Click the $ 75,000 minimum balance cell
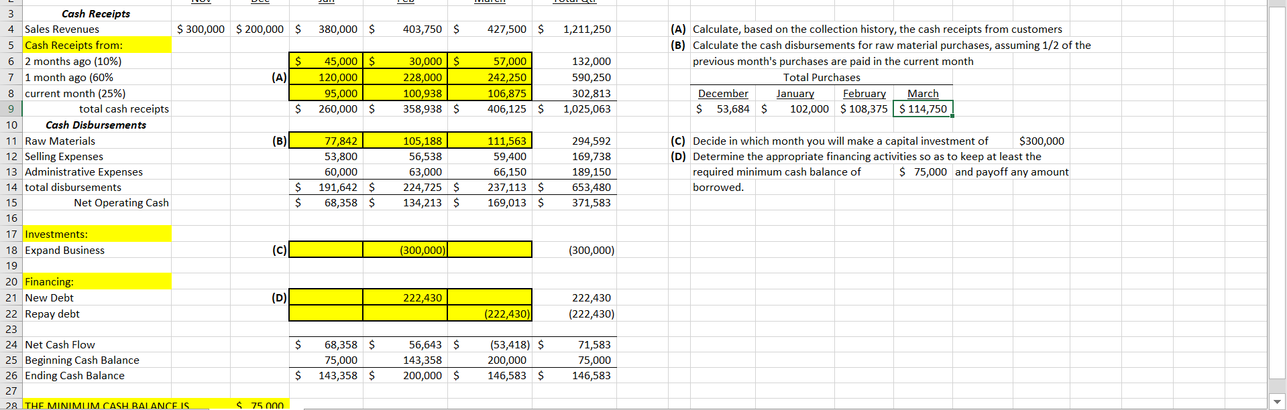 [923, 172]
